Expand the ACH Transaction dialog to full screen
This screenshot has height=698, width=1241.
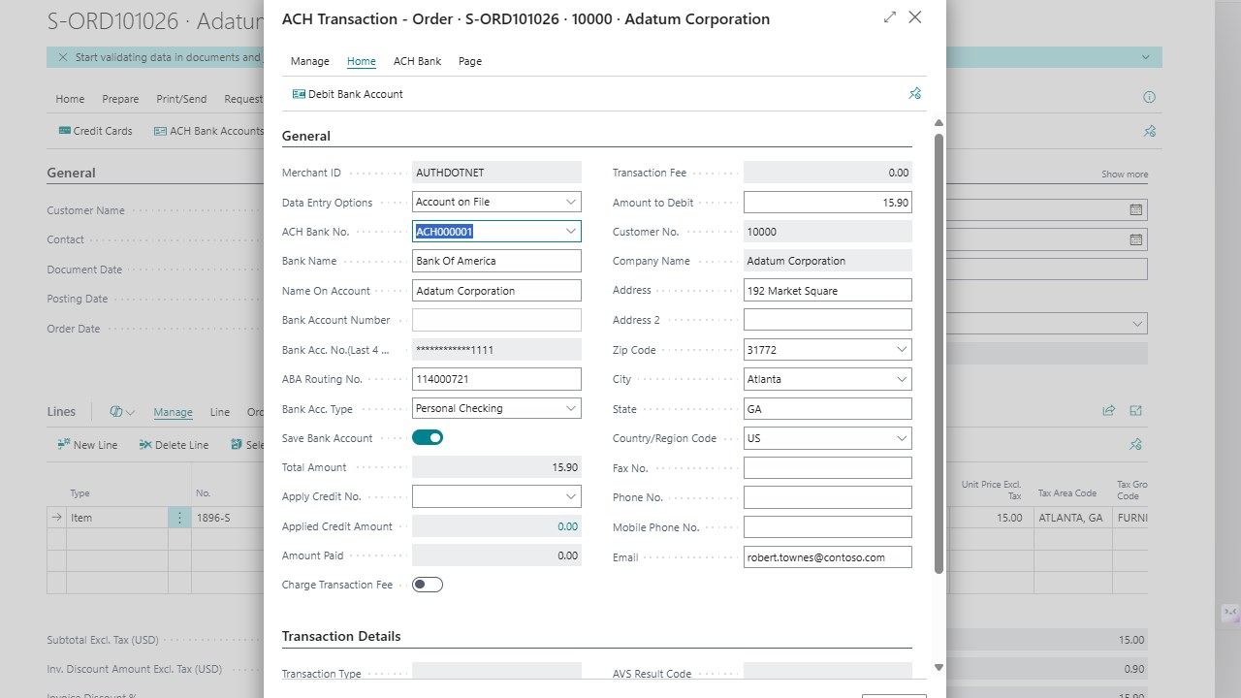[x=889, y=17]
